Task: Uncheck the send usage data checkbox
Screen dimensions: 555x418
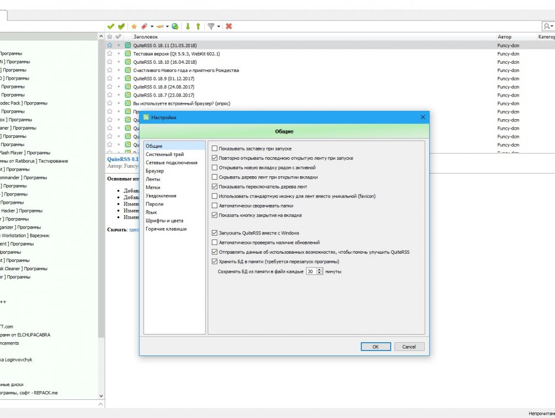Action: pyautogui.click(x=214, y=252)
